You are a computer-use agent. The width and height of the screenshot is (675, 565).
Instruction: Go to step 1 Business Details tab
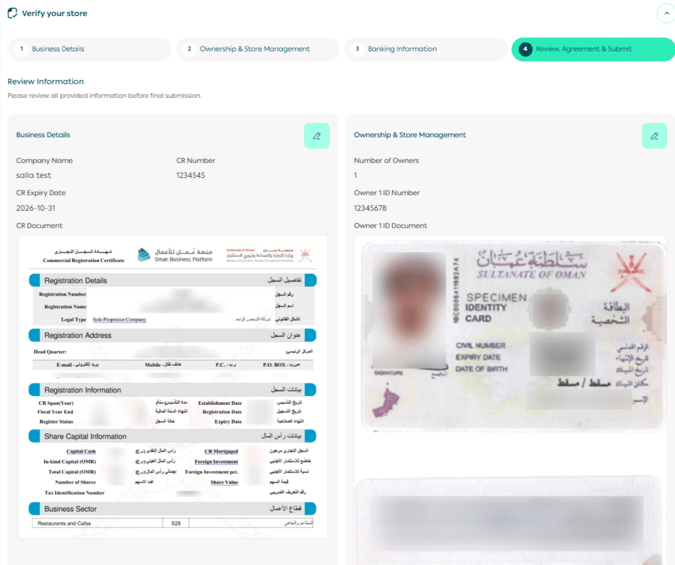[x=90, y=49]
